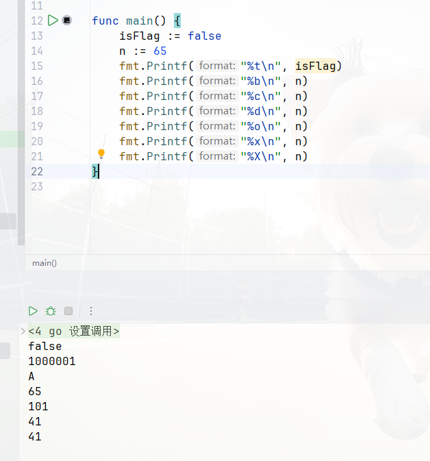Click the main() breadcrumb below the editor

(45, 263)
